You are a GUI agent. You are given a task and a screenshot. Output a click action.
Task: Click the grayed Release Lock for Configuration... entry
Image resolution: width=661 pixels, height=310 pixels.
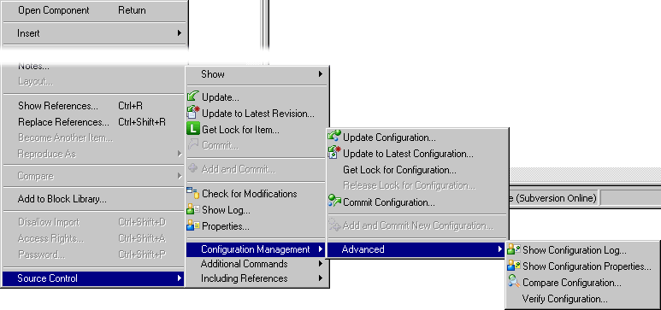(x=417, y=185)
